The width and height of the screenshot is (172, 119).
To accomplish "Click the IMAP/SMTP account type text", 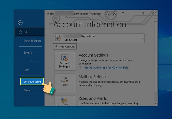I will pos(71,40).
